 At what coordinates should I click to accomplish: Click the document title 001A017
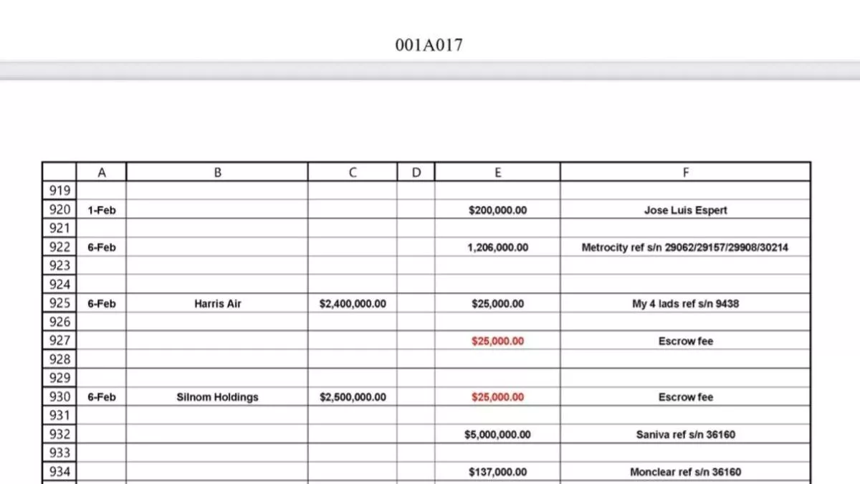pyautogui.click(x=429, y=45)
